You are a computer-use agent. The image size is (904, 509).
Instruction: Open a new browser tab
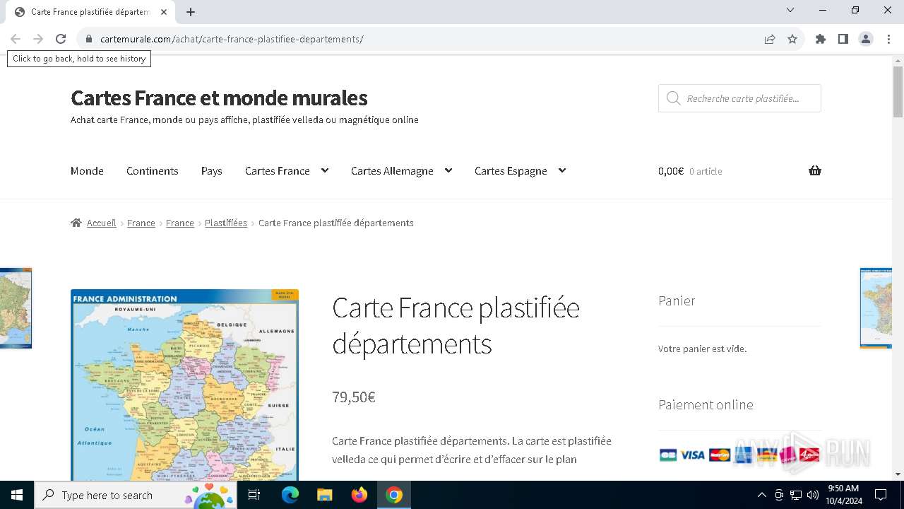click(191, 12)
